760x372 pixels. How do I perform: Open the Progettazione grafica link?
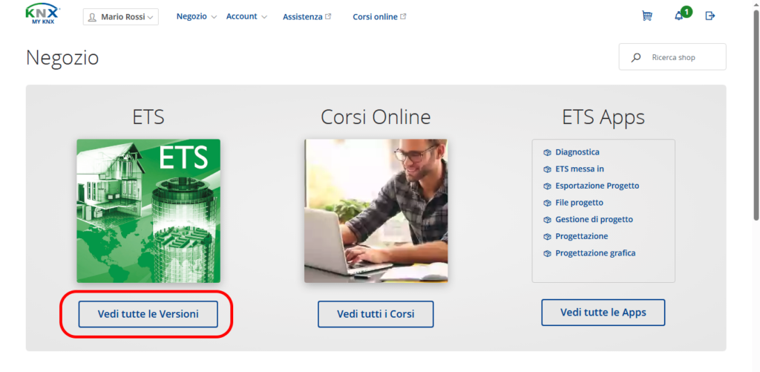pyautogui.click(x=595, y=253)
